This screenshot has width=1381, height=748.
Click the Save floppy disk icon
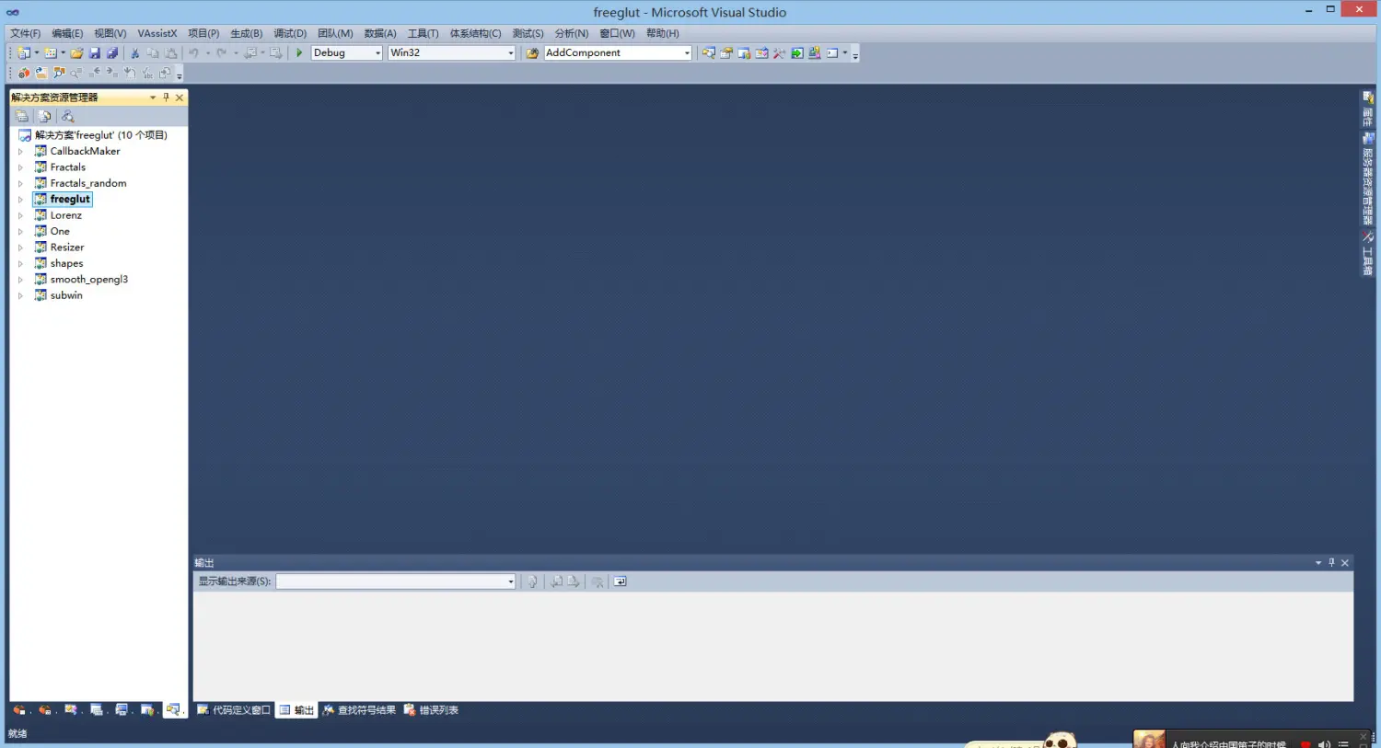[x=95, y=53]
